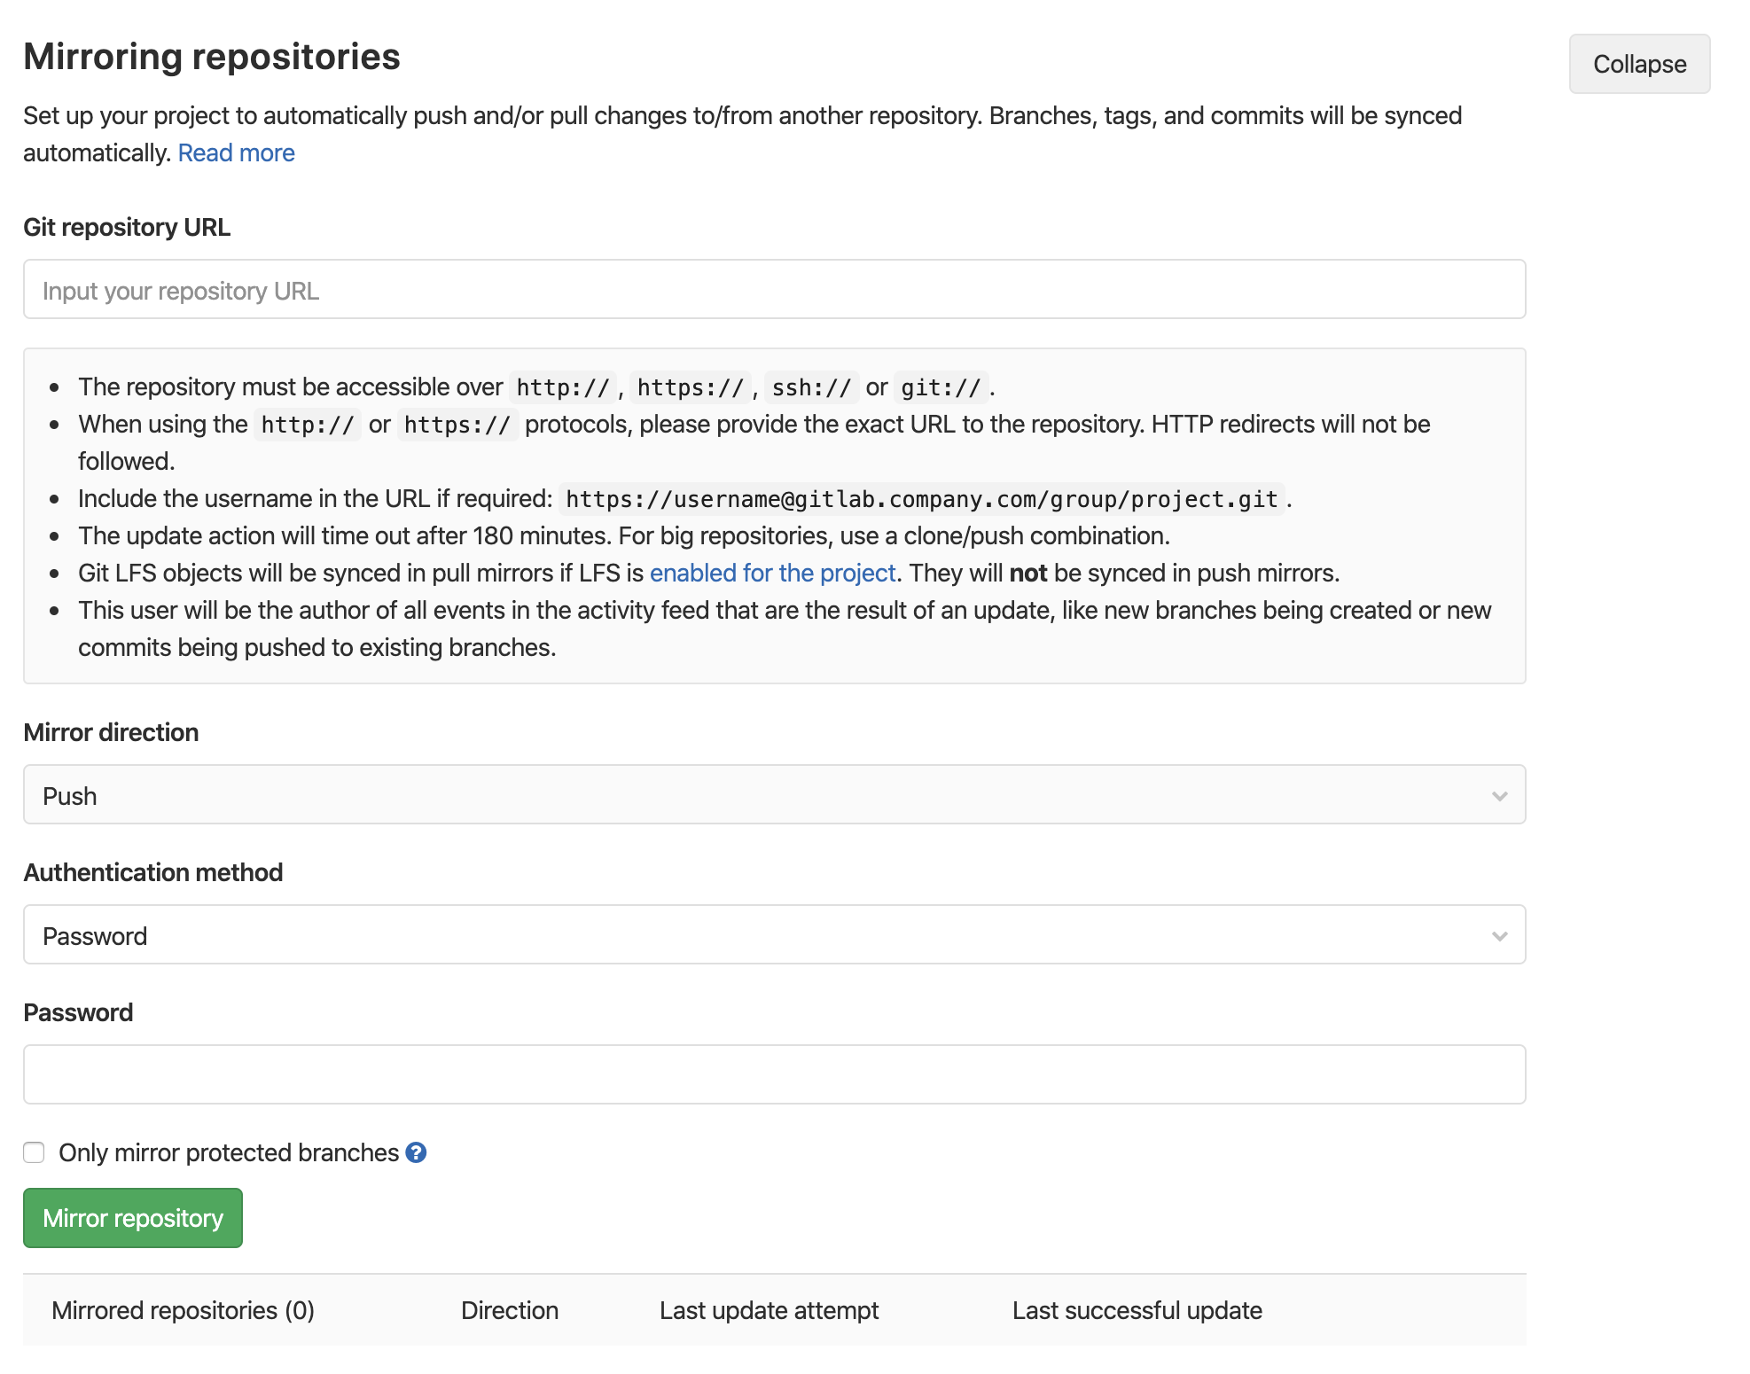The height and width of the screenshot is (1374, 1750).
Task: Click the Last successful update column header
Action: coord(1137,1310)
